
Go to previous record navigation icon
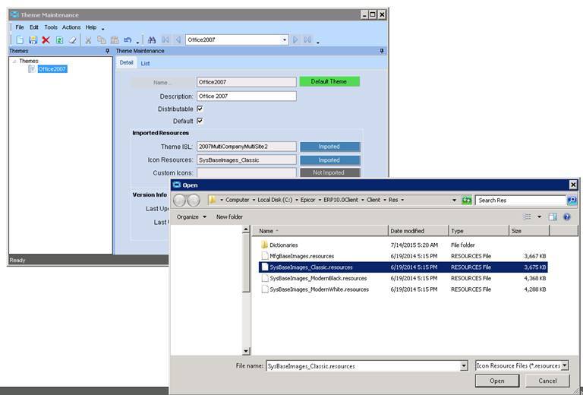pos(178,39)
